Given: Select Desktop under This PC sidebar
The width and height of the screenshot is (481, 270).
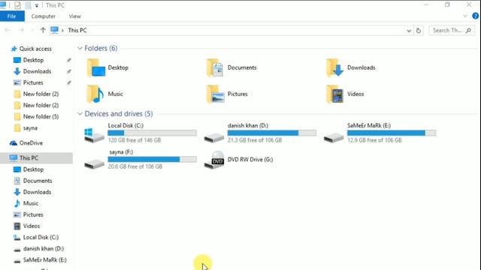Looking at the screenshot, I should 29,169.
